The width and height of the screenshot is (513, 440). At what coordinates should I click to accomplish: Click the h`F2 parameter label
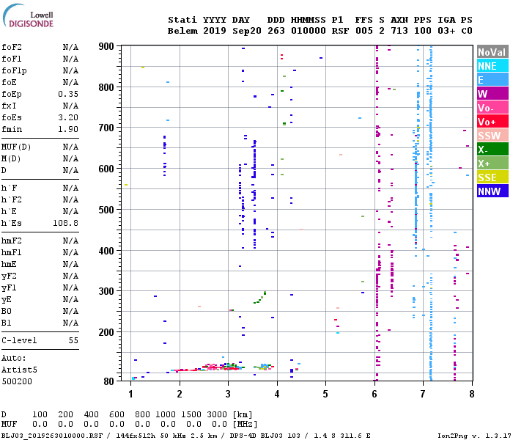coord(12,199)
